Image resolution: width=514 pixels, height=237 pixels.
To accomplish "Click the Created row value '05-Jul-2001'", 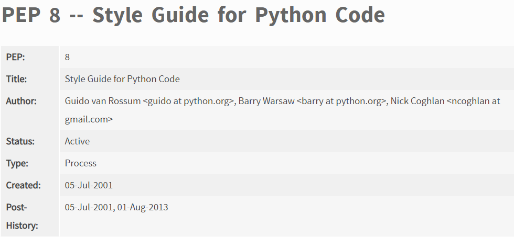I will [x=89, y=185].
